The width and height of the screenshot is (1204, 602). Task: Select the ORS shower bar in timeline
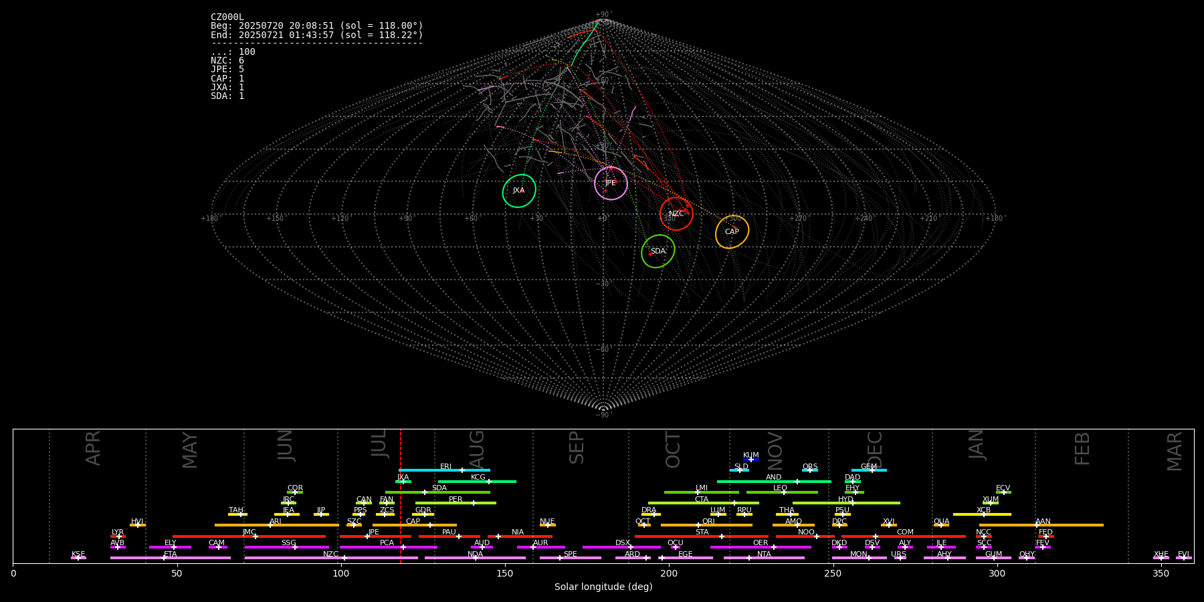pos(810,470)
